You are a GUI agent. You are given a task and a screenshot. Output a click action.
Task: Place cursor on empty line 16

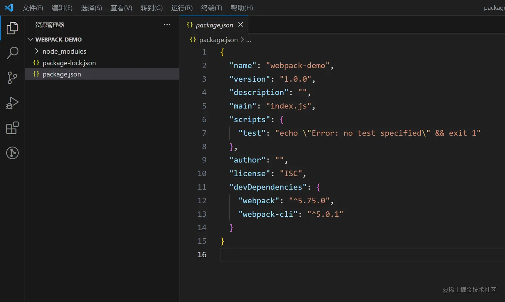point(362,255)
